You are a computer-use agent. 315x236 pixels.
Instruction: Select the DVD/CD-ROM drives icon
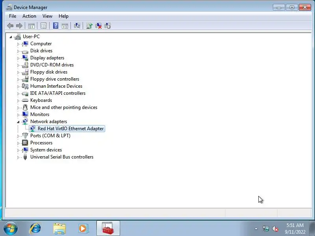25,65
